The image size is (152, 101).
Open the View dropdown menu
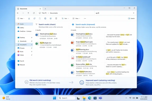pos(76,18)
